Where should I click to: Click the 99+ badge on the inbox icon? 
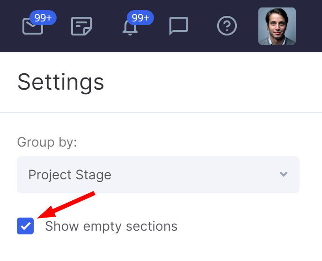pos(43,18)
